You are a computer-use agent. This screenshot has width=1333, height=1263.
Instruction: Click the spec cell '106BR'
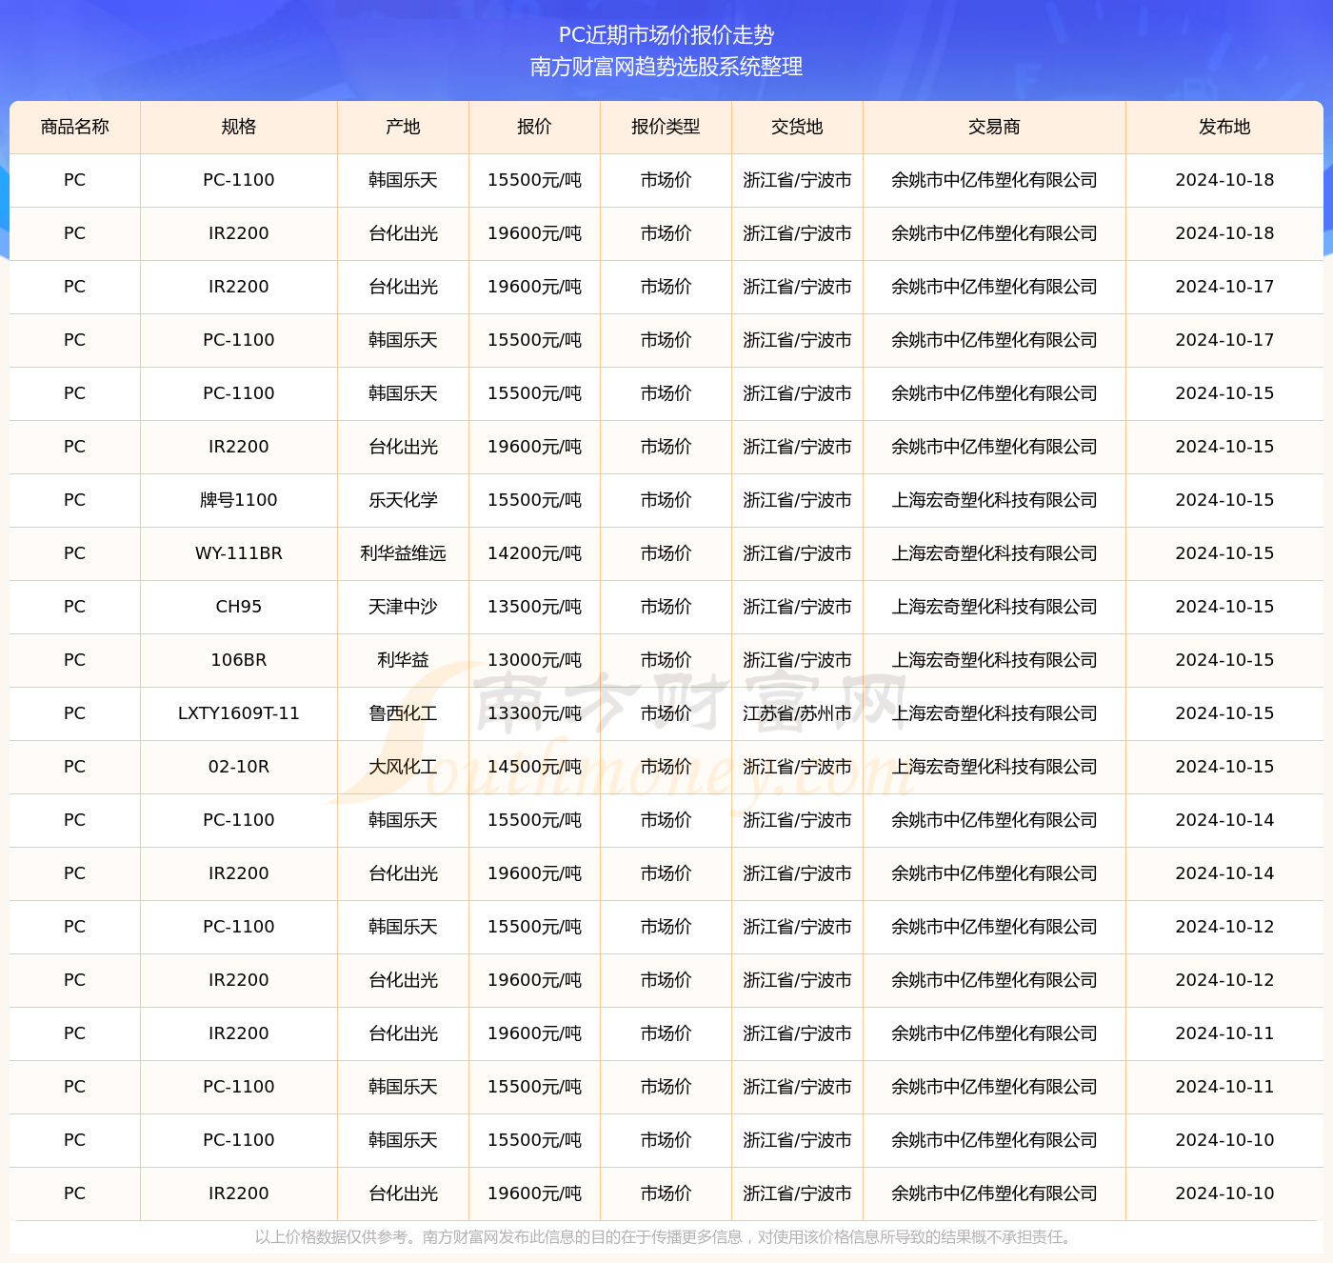(x=239, y=660)
